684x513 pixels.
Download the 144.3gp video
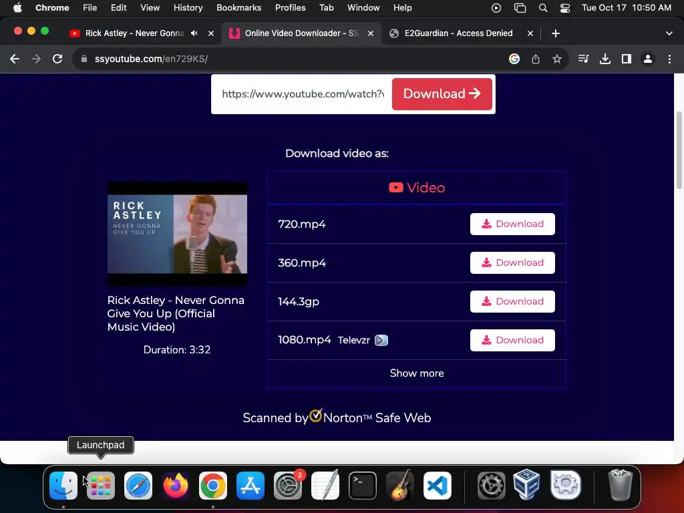tap(512, 301)
